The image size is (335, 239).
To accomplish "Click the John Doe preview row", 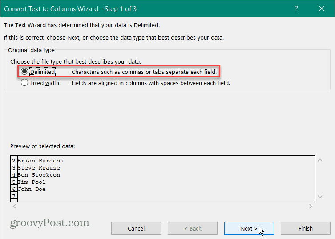I will pos(32,189).
